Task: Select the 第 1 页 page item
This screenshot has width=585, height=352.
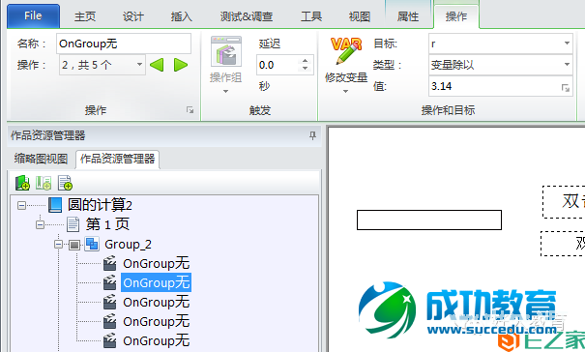Action: click(107, 224)
